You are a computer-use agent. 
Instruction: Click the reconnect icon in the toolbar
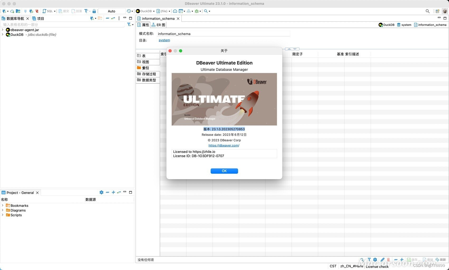pos(31,11)
